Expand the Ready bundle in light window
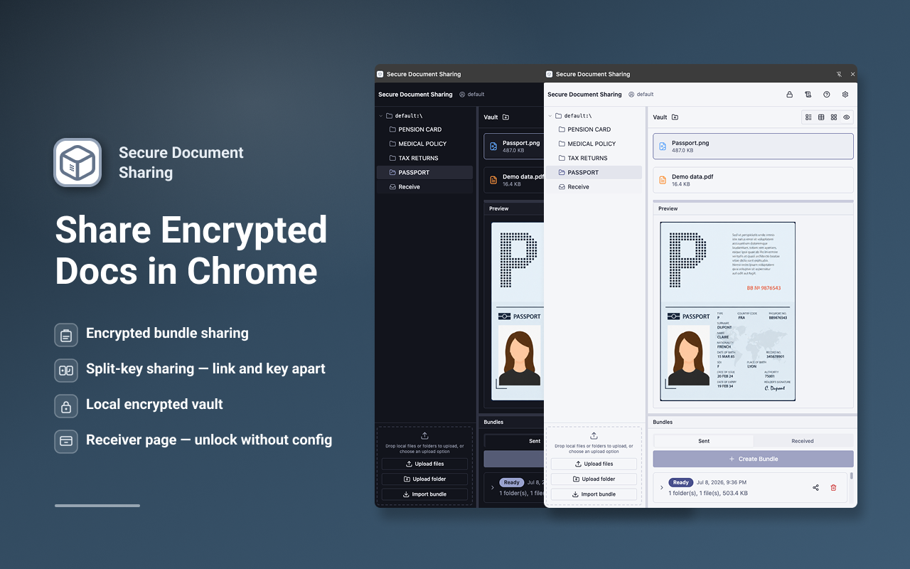 coord(661,488)
